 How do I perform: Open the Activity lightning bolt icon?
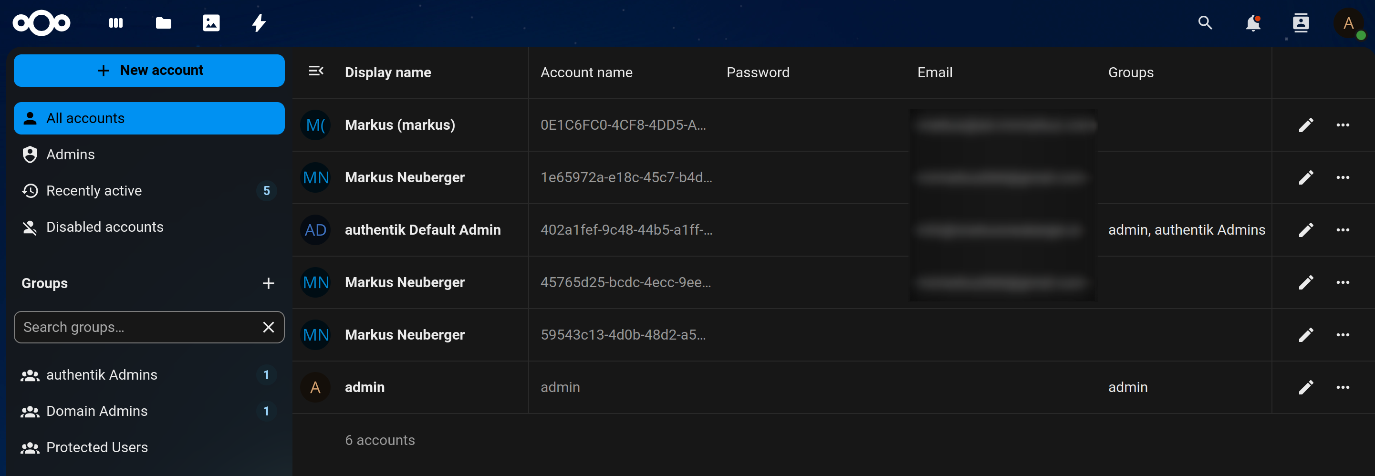pos(259,23)
